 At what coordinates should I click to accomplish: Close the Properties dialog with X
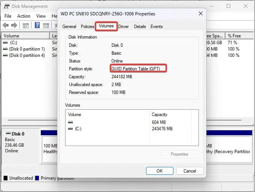coord(201,13)
